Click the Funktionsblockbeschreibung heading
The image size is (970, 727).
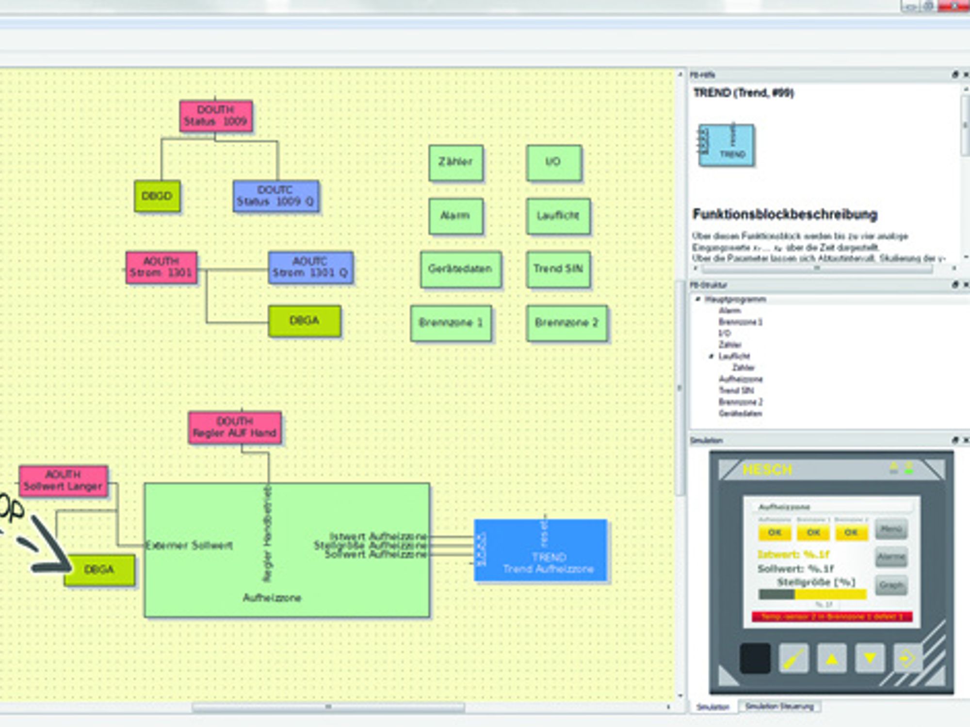pos(785,214)
